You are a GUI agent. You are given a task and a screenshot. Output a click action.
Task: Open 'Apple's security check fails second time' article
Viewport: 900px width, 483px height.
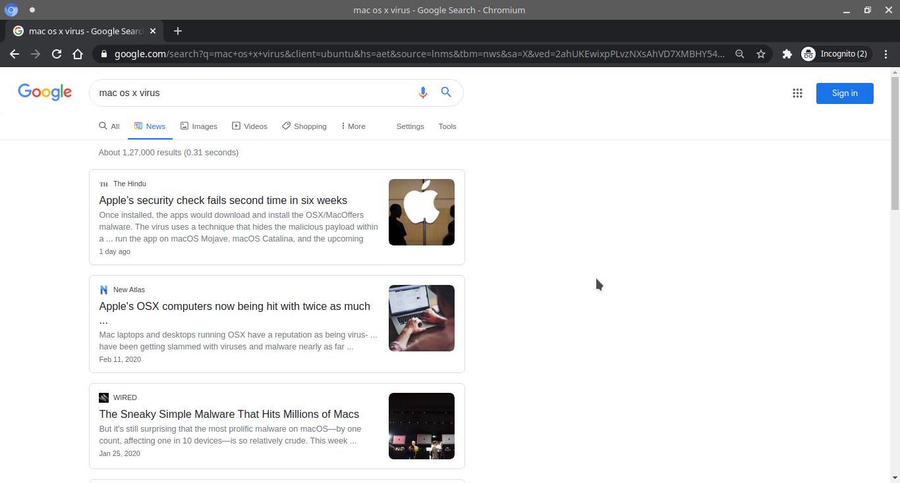(x=223, y=201)
